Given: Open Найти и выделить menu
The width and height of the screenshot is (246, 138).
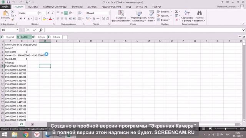Looking at the screenshot, I should click(199, 16).
